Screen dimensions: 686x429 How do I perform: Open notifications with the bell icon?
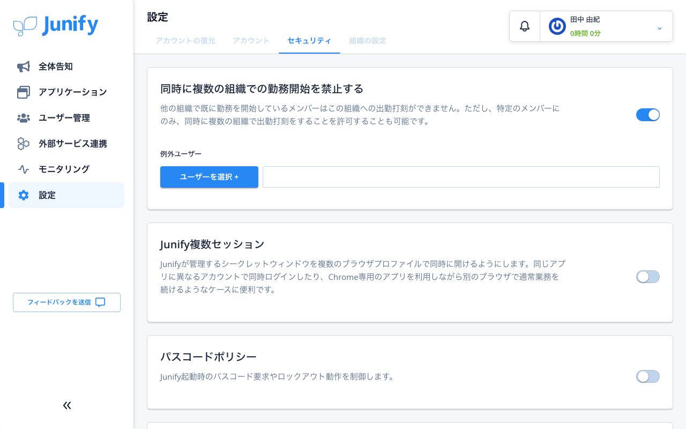(525, 26)
